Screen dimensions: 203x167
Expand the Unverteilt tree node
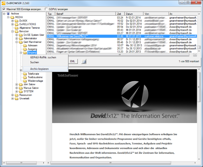point(13,99)
